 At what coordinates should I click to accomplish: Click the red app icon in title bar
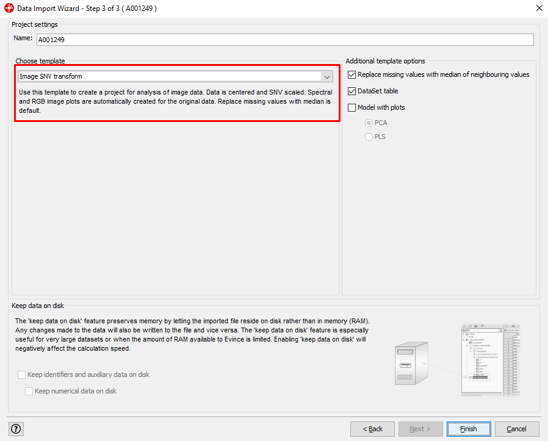coord(9,9)
